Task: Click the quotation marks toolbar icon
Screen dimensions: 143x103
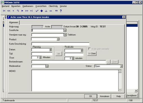Action: (56, 11)
